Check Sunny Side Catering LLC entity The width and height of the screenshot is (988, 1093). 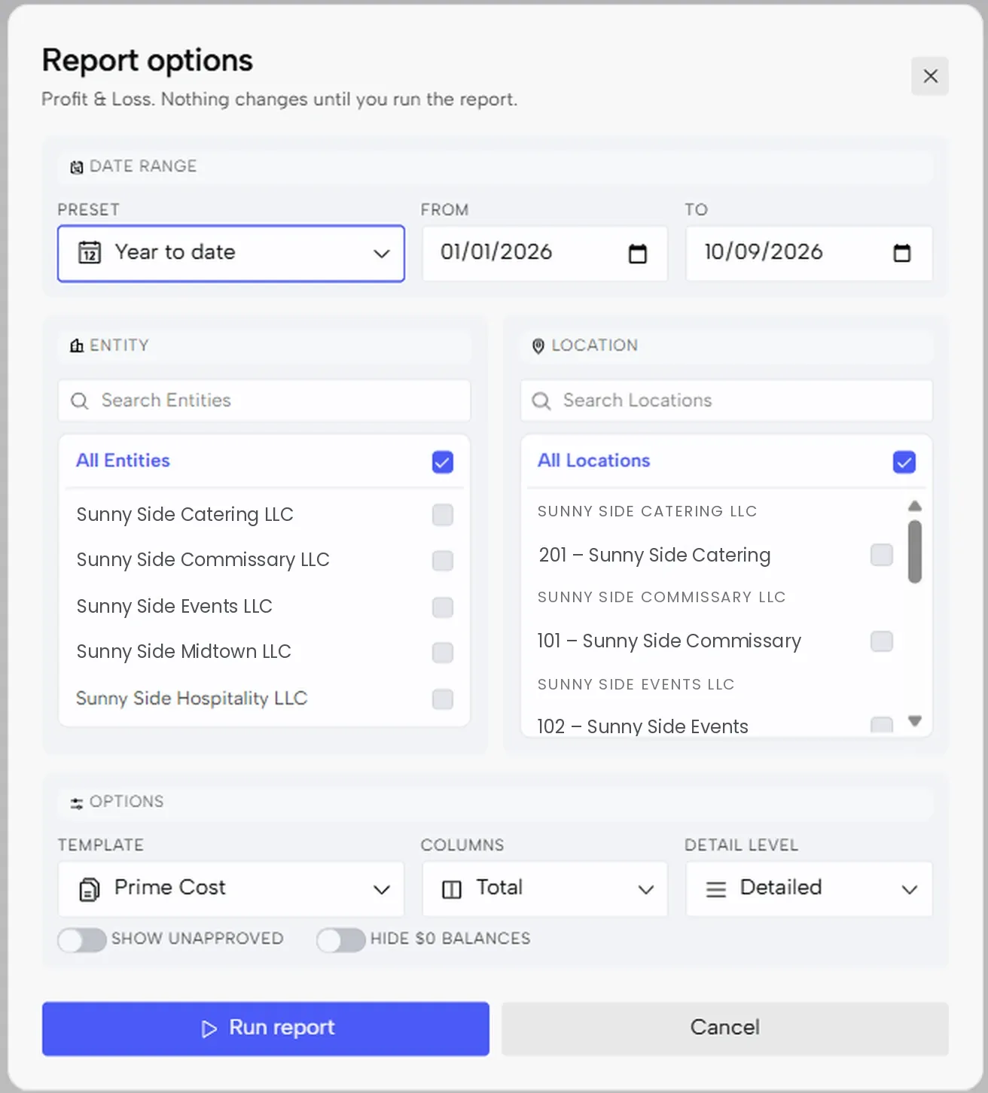pyautogui.click(x=443, y=515)
